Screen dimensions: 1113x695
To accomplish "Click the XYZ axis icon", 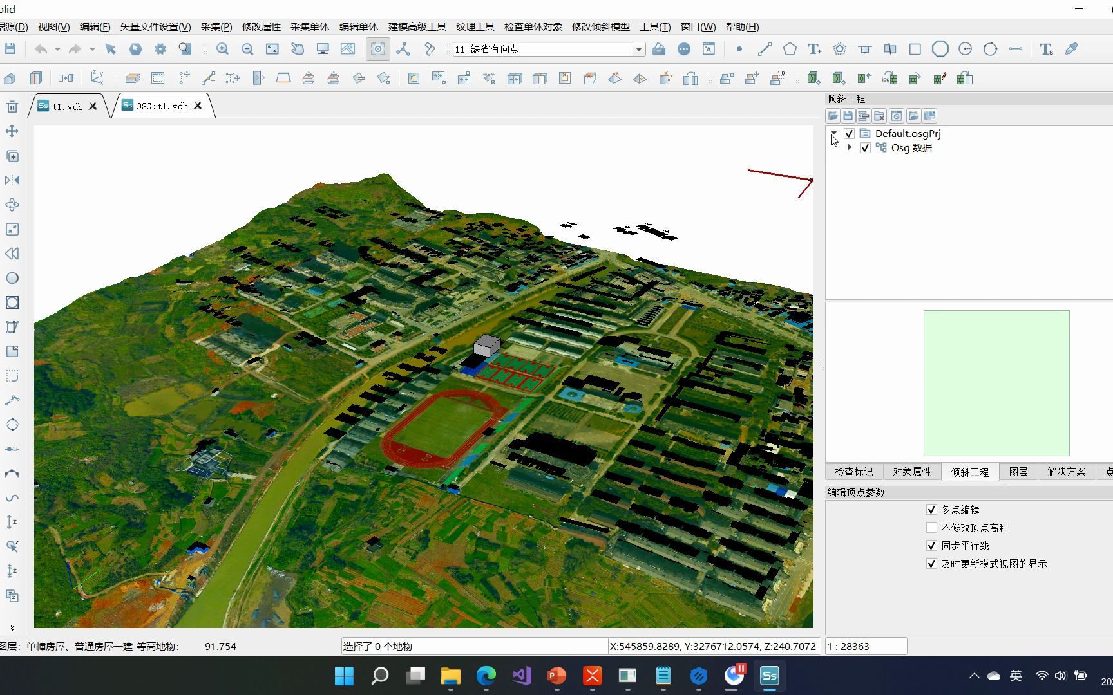I will 97,78.
